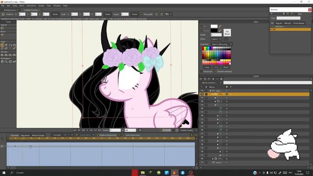Toggle visibility of Layer 1
This screenshot has width=313, height=176.
tap(202, 162)
